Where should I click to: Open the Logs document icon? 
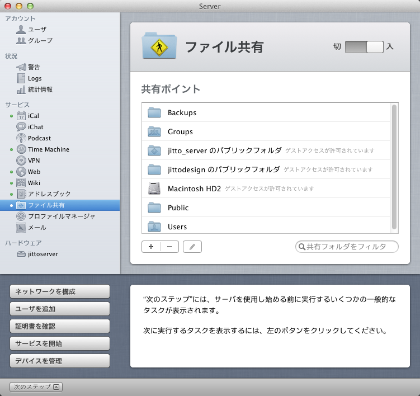(x=21, y=78)
